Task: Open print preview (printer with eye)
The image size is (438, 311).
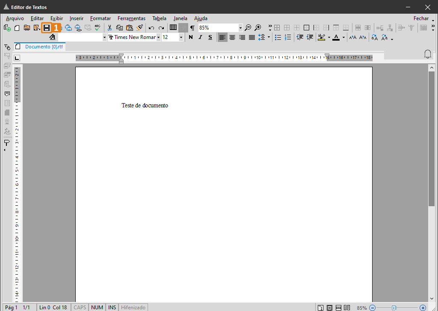Action: 78,28
